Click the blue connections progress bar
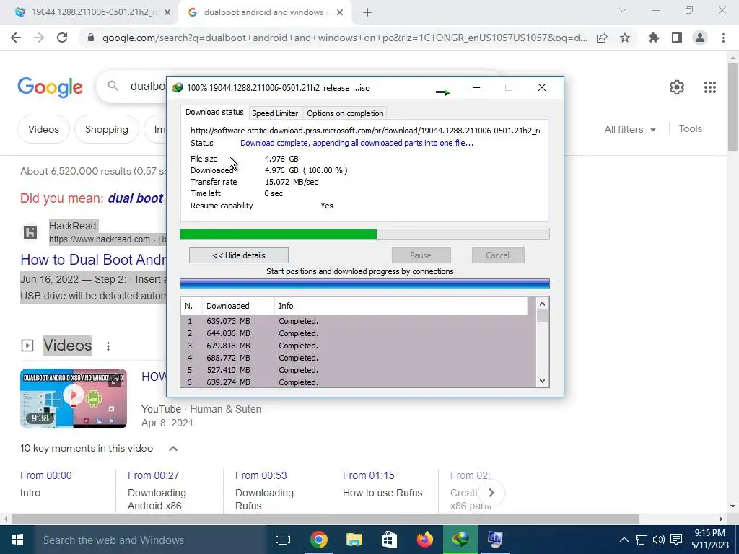Image resolution: width=739 pixels, height=554 pixels. 364,283
